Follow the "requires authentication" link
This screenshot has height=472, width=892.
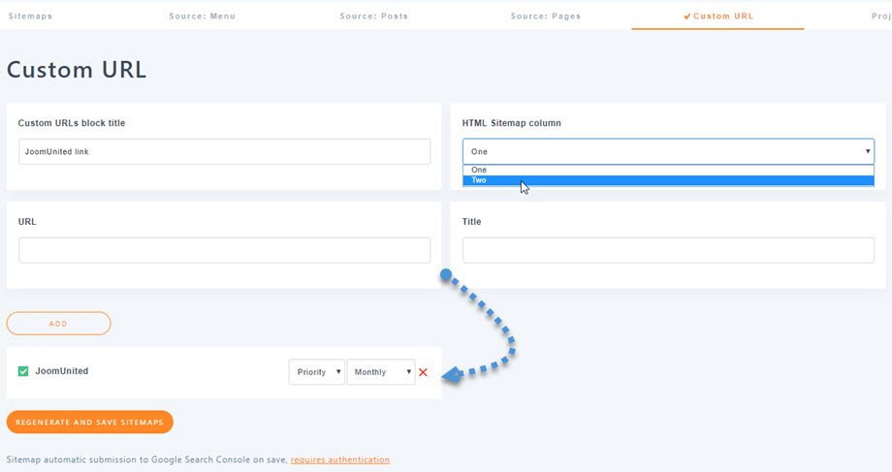pos(339,459)
